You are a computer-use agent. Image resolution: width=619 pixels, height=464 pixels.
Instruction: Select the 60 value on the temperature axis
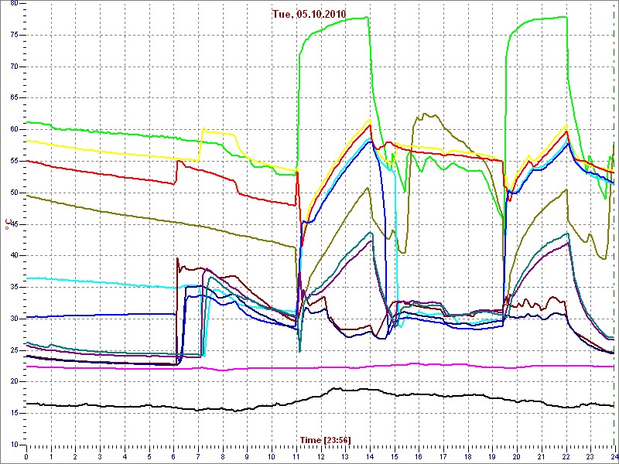[14, 130]
